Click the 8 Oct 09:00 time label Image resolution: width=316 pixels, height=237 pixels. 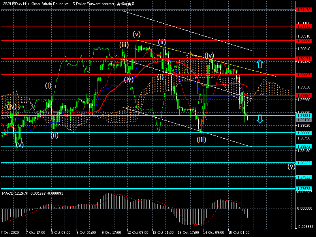pyautogui.click(x=61, y=232)
